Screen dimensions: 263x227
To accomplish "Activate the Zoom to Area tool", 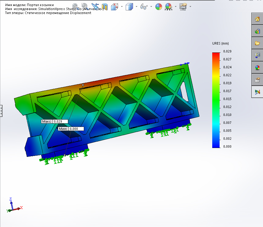I will pos(85,6).
